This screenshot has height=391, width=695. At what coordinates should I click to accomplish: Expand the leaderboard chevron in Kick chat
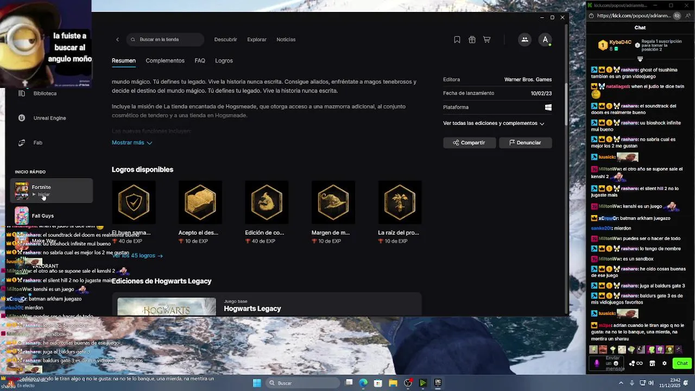tap(640, 59)
